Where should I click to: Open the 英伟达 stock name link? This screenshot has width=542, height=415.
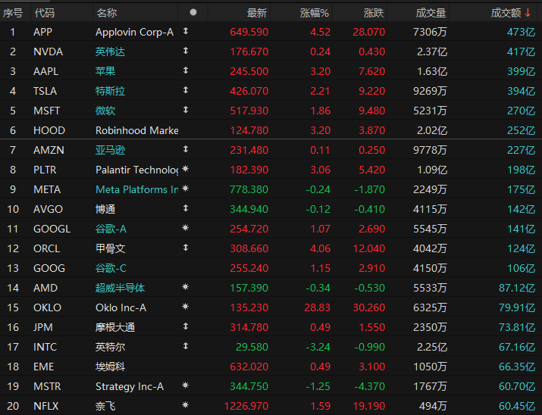pos(110,51)
